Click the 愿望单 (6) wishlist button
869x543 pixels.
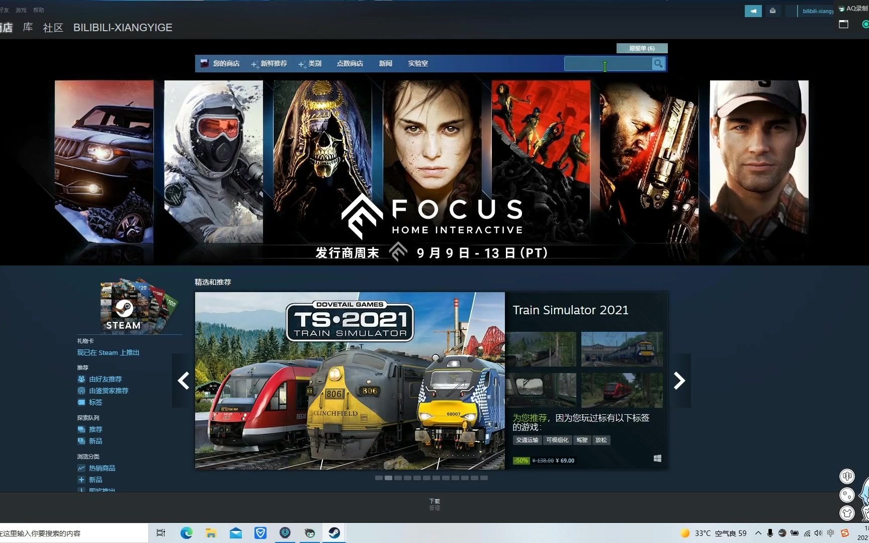(642, 48)
